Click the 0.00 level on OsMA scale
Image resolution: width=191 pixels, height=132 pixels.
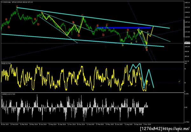click(186, 107)
